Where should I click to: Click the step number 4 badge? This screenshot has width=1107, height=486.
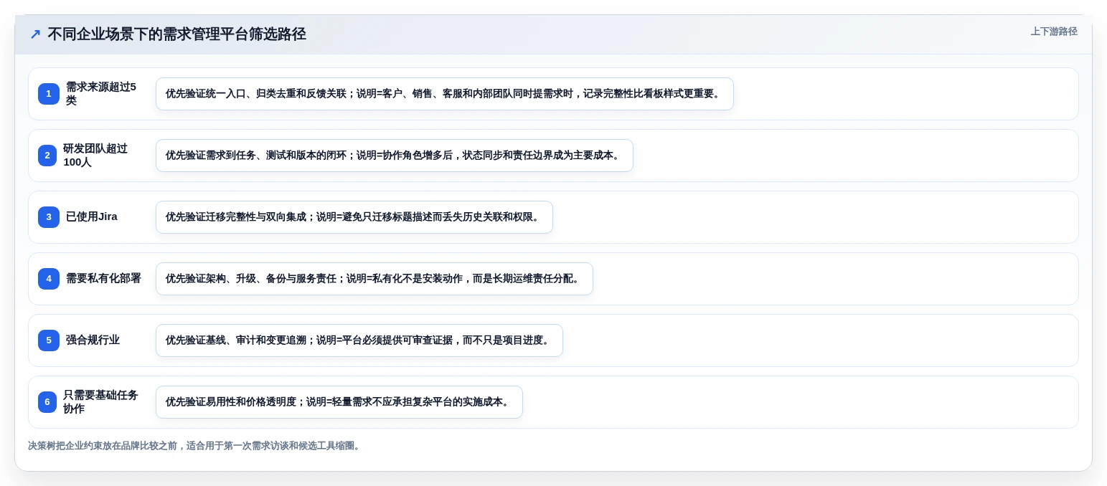pyautogui.click(x=49, y=279)
